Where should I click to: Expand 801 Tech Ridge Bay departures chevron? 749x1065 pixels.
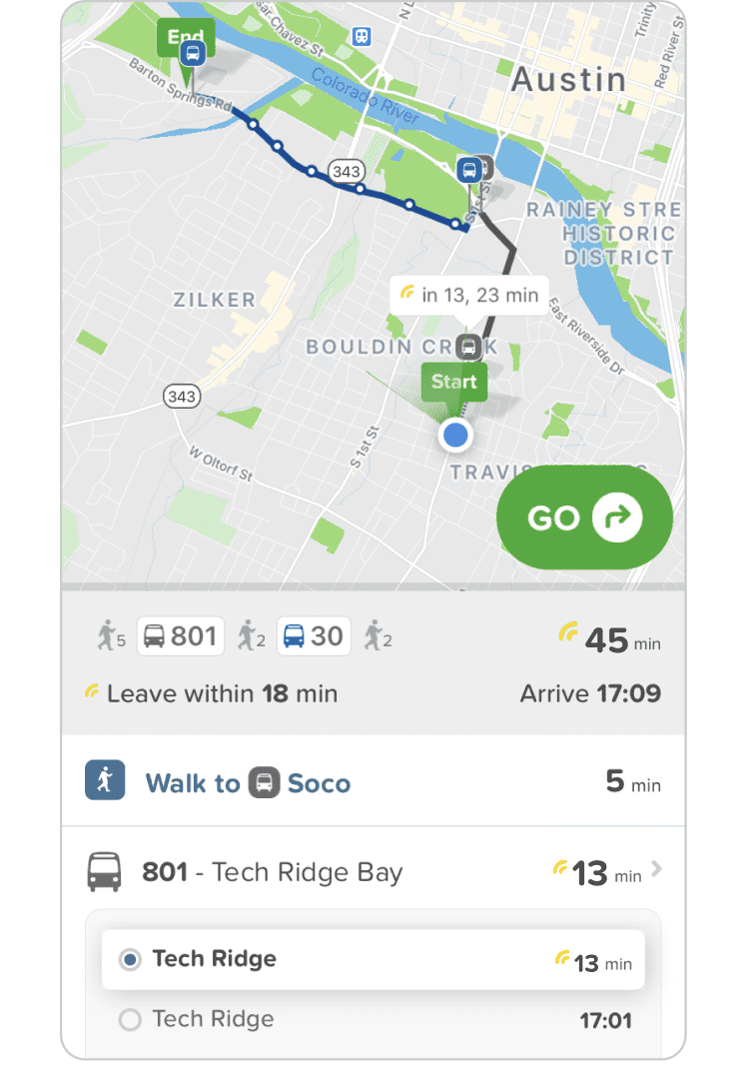point(656,869)
